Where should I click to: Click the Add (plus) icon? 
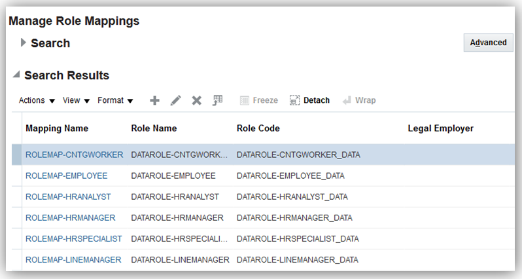(x=155, y=100)
